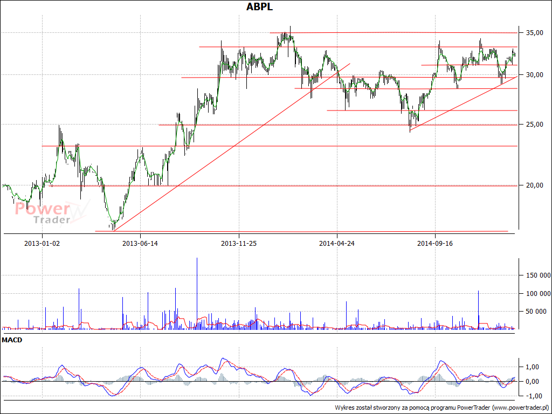Select the 30,00 price axis label
Image resolution: width=552 pixels, height=414 pixels.
coord(535,75)
